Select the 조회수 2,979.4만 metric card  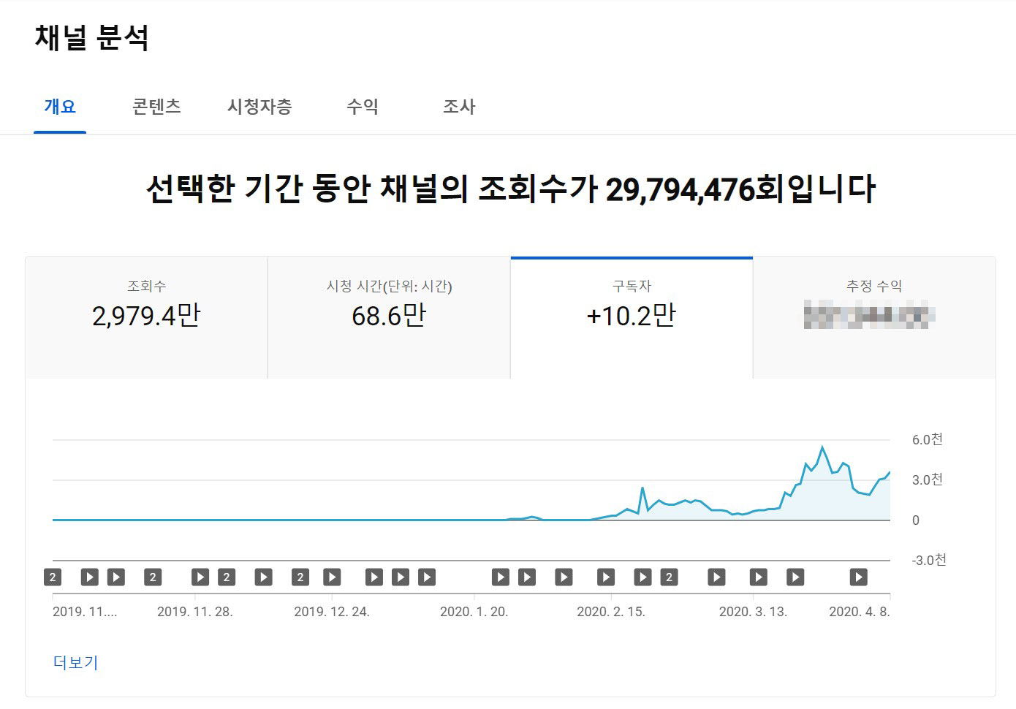pos(146,317)
